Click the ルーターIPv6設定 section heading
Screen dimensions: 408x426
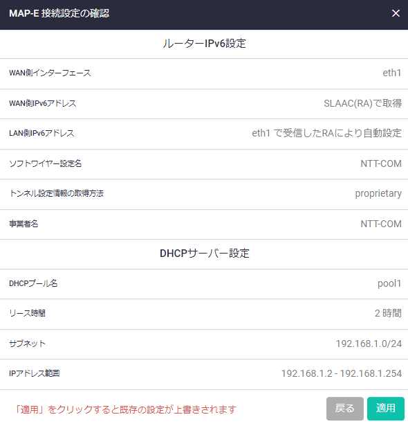tap(204, 44)
